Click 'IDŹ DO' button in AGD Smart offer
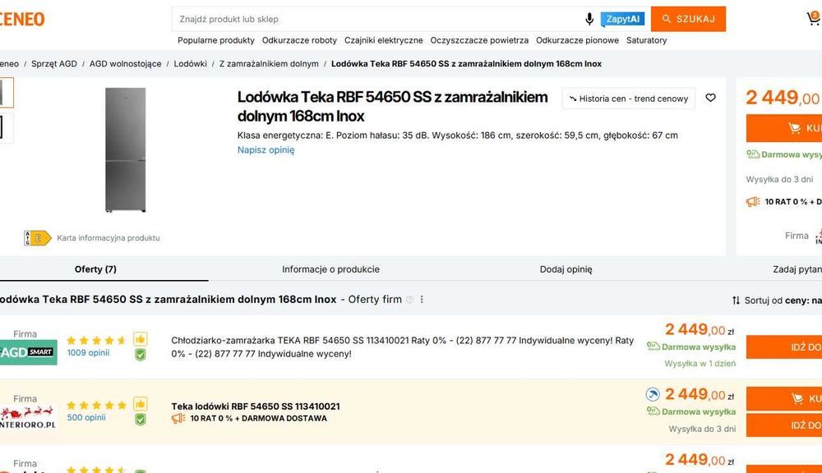 (784, 347)
